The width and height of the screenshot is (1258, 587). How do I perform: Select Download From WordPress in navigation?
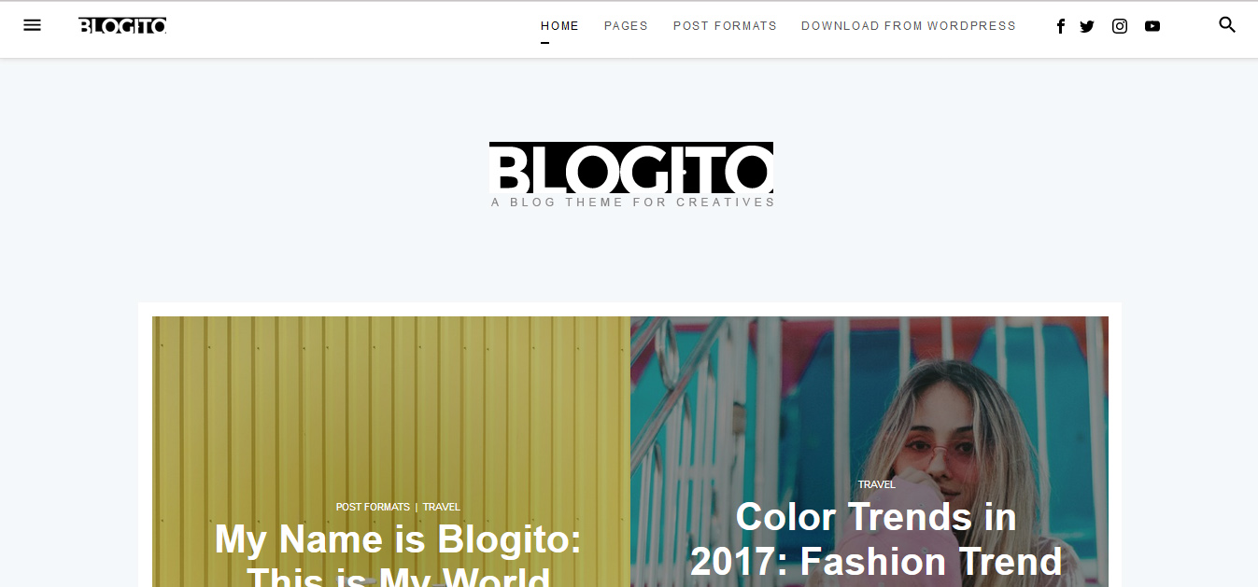point(908,26)
